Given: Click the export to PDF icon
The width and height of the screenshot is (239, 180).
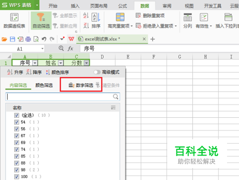Looking at the screenshot, I should click(21, 39).
